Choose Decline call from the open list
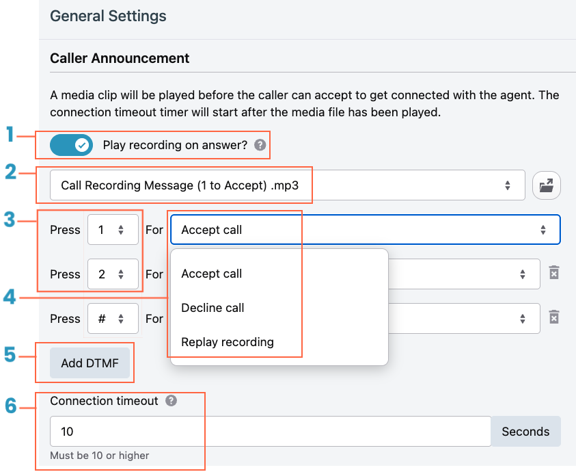Viewport: 576px width, 472px height. pos(279,308)
